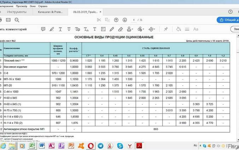239x150 pixels.
Task: Select the highlight text tool
Action: point(52,29)
